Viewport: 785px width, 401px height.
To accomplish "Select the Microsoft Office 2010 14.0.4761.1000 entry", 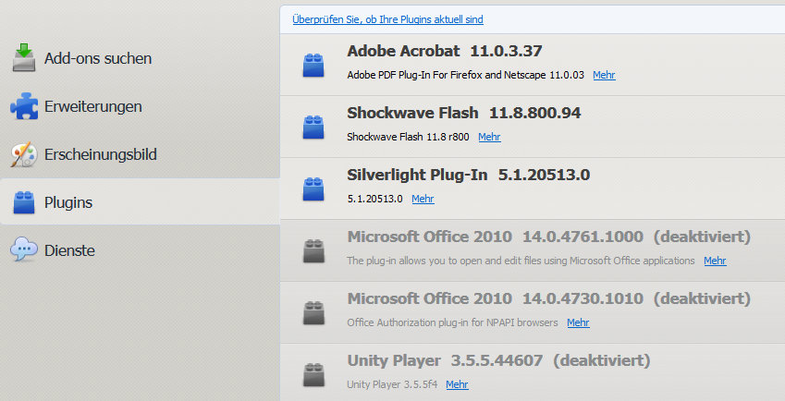I will coord(548,237).
